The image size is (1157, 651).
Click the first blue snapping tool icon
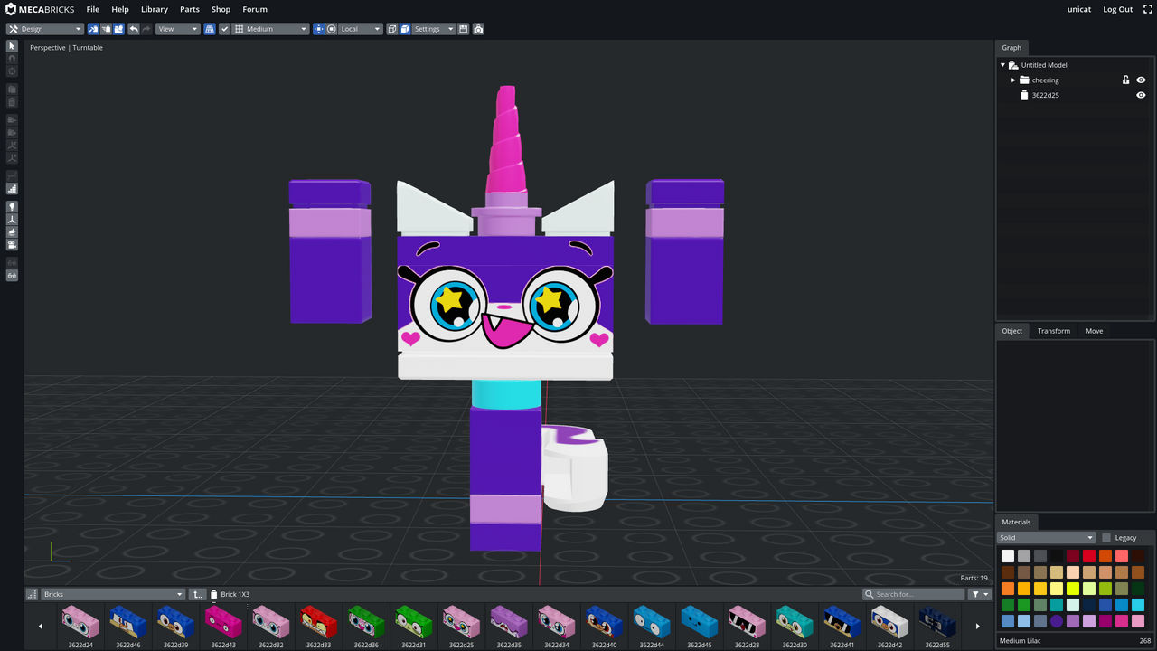[93, 29]
